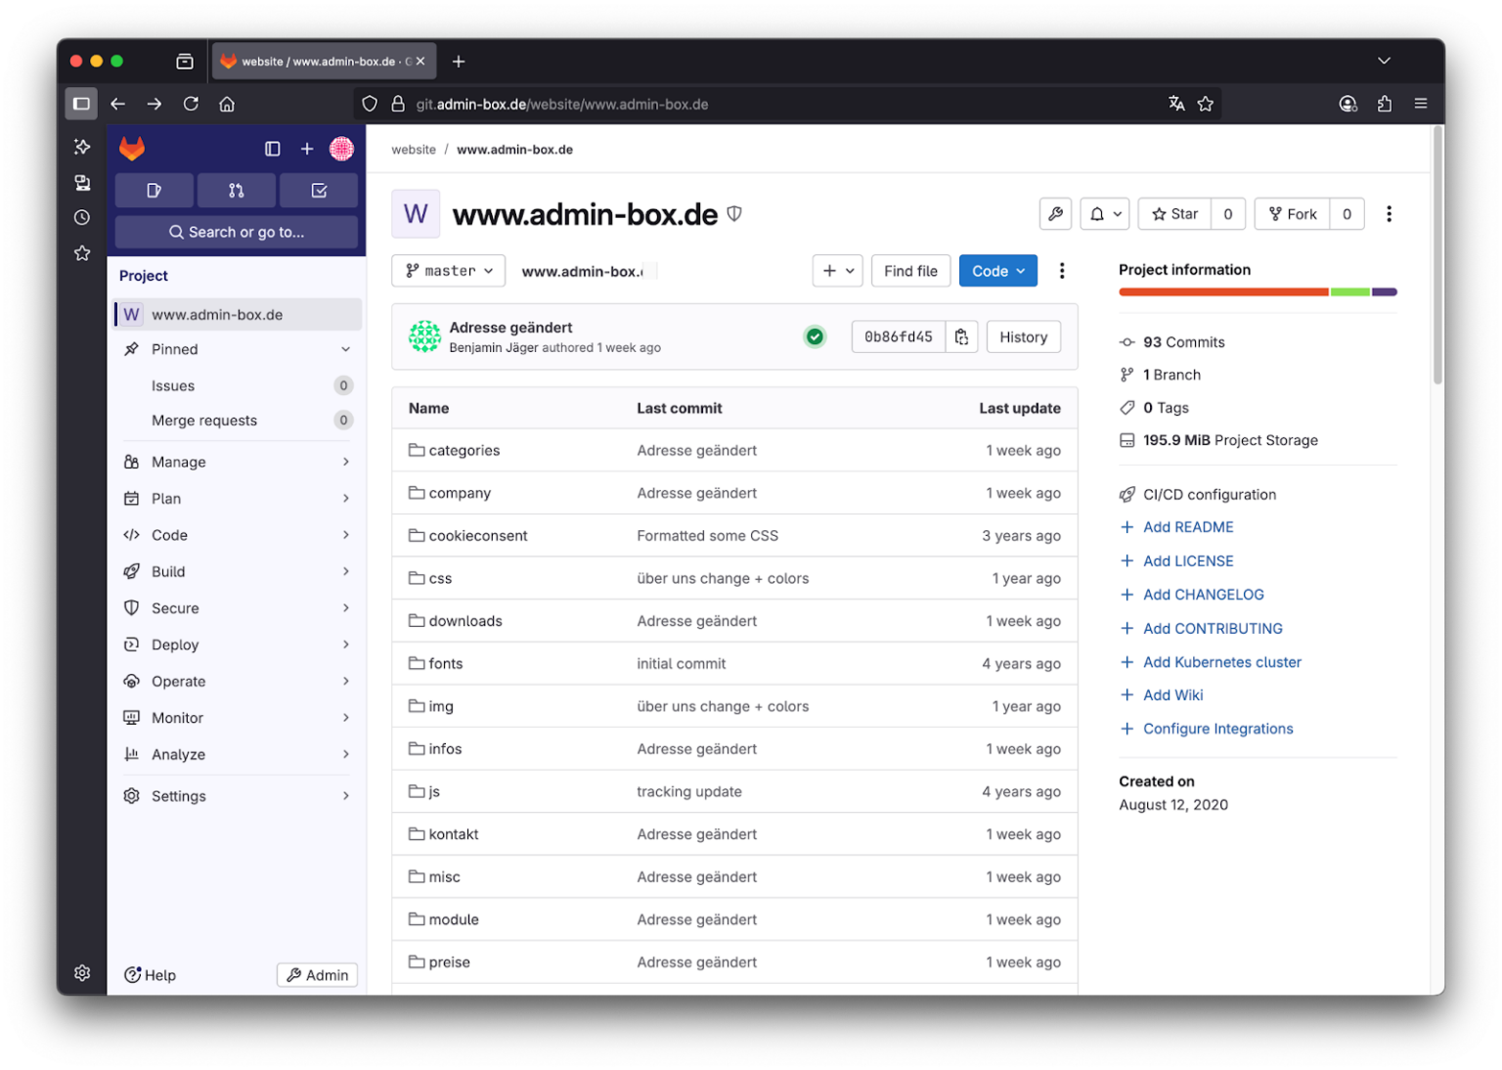The height and width of the screenshot is (1070, 1502).
Task: Bookmark this page with star icon
Action: pyautogui.click(x=1206, y=104)
